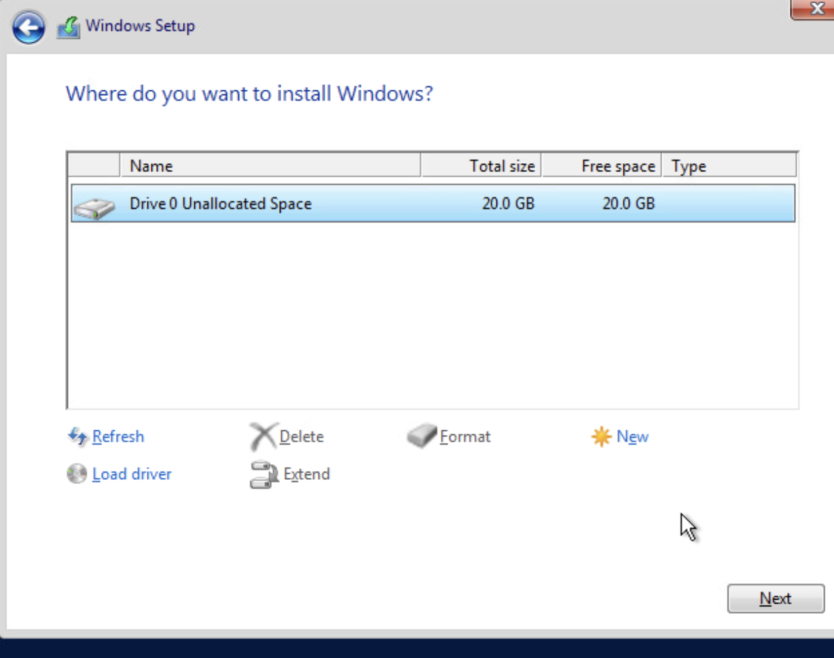Click the Extend partition icon
The width and height of the screenshot is (834, 658).
tap(264, 474)
